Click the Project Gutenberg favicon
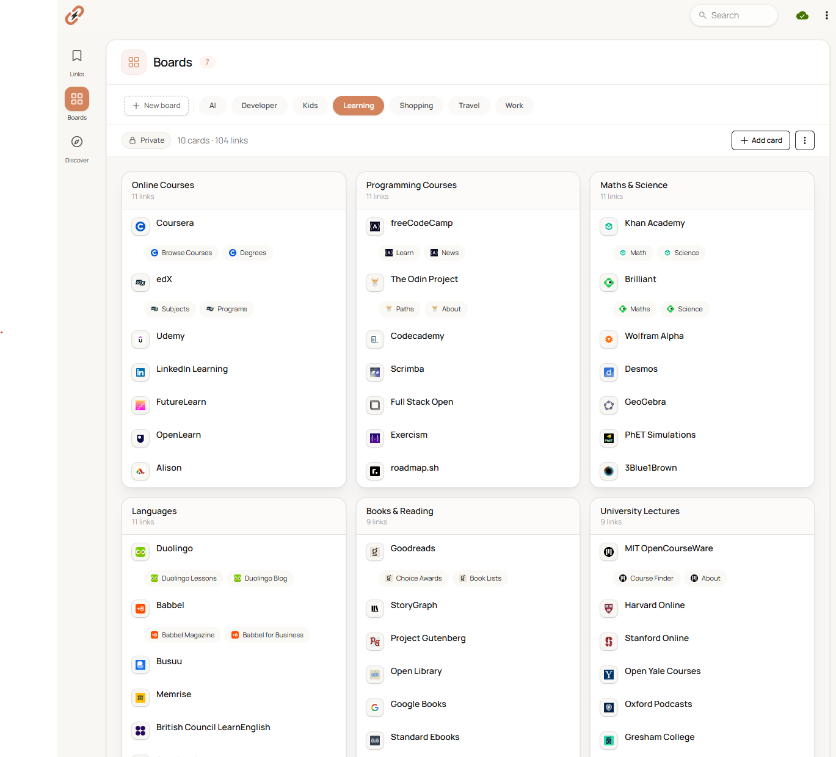The width and height of the screenshot is (836, 757). click(375, 642)
